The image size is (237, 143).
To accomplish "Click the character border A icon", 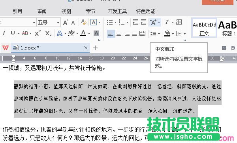I will [x=94, y=22].
